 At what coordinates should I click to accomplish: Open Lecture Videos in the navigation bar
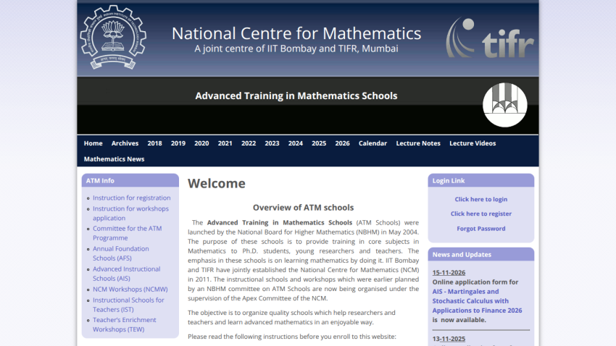coord(473,143)
